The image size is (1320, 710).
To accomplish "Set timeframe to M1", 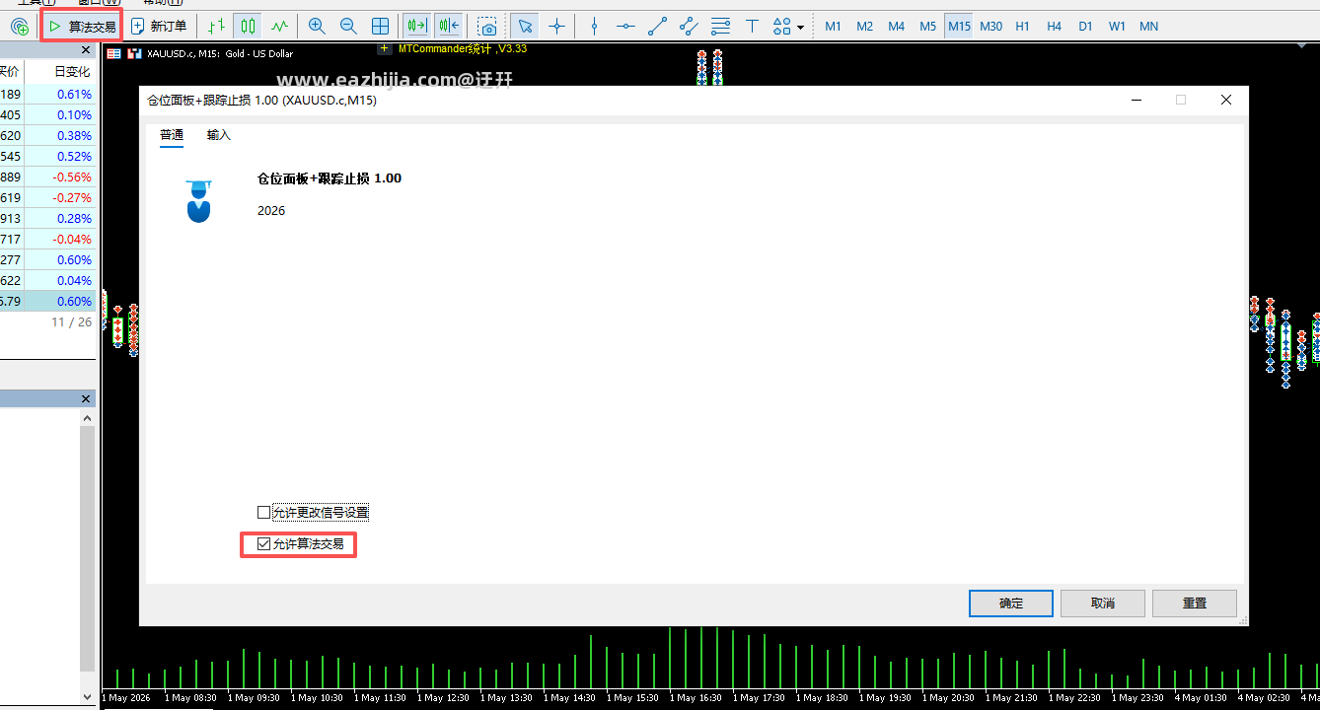I will (x=834, y=27).
